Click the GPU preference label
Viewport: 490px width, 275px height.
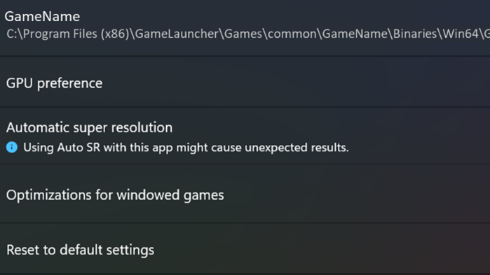[x=55, y=83]
